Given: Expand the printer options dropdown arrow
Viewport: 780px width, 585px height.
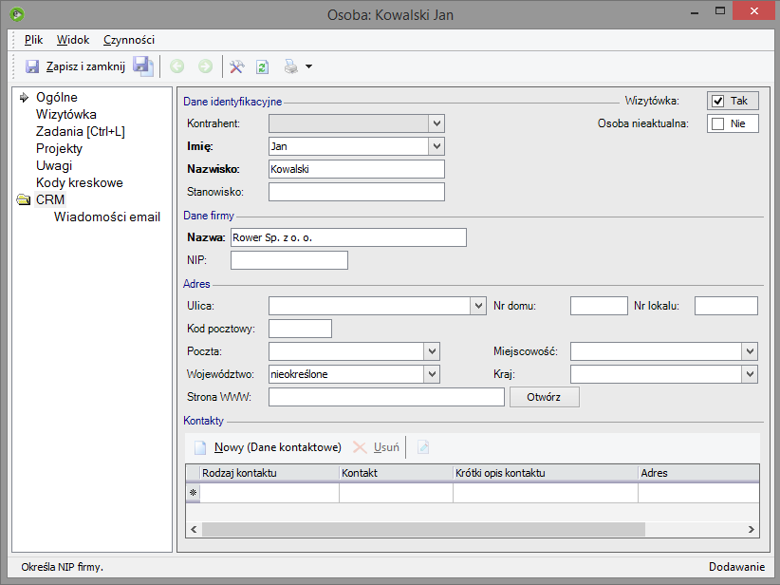Looking at the screenshot, I should [x=309, y=66].
